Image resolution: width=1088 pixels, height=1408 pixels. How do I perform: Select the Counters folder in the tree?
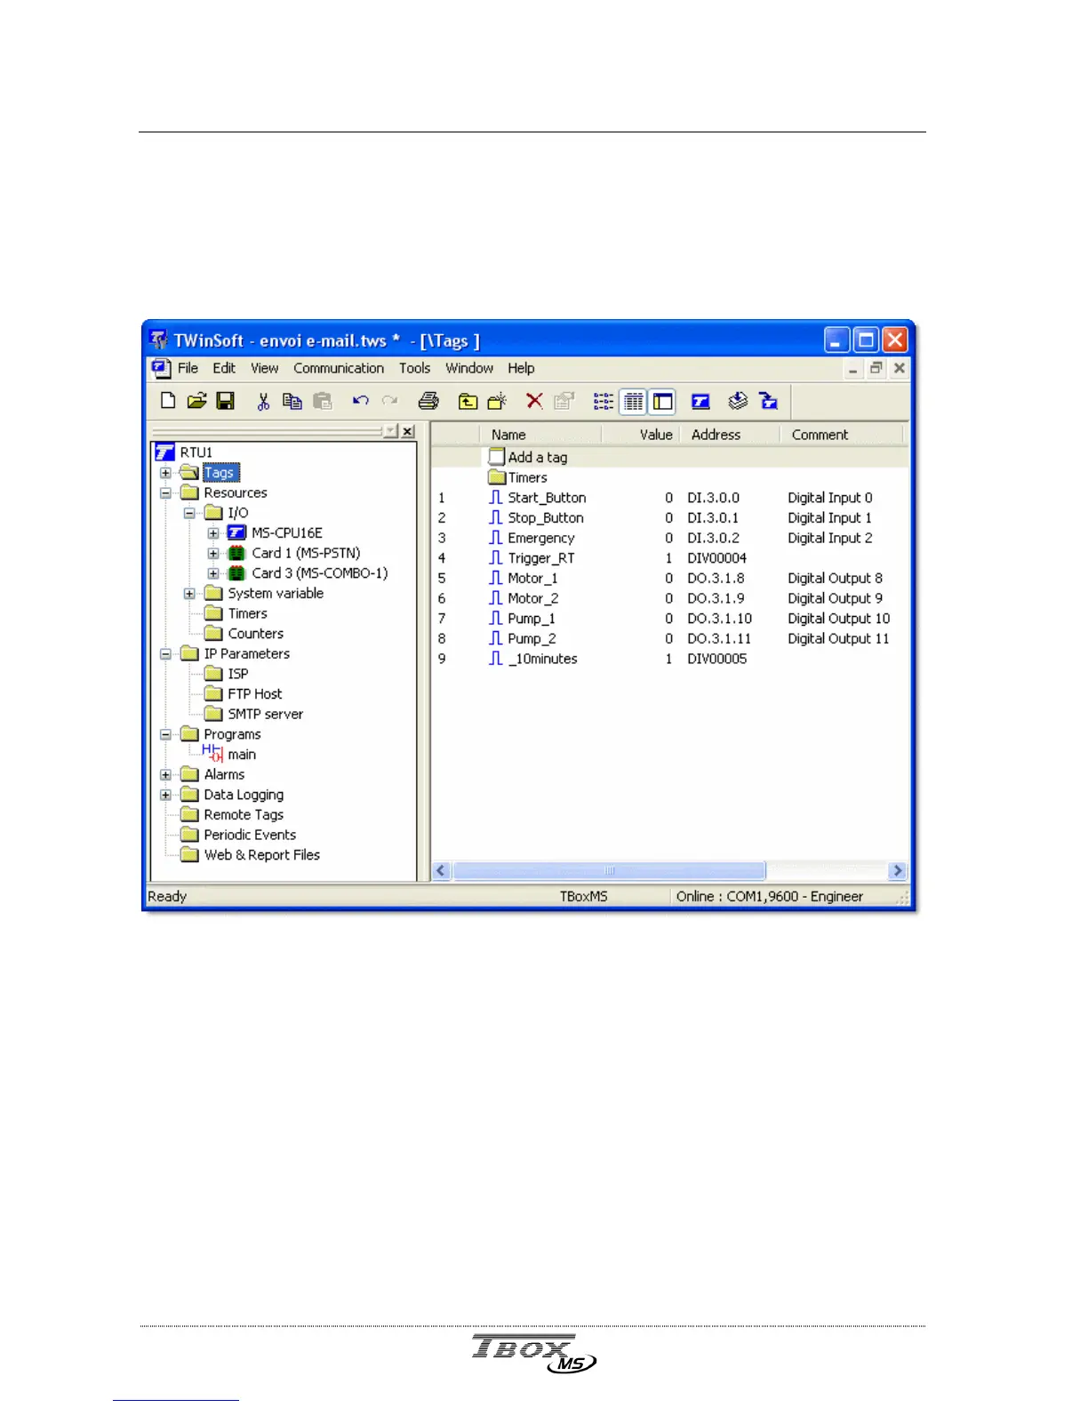255,634
